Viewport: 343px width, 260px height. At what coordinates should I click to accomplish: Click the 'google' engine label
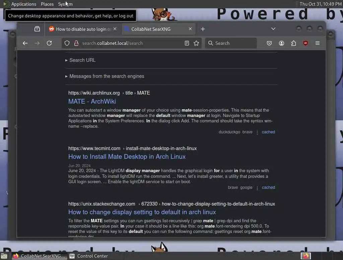coord(246,187)
